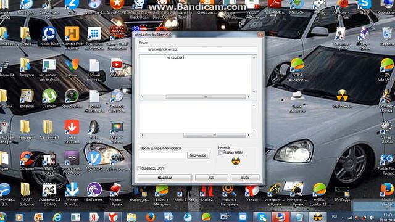Click the radiation icon preview in WinLocker Builder
The height and width of the screenshot is (222, 395).
click(236, 161)
